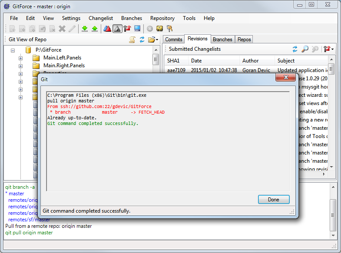The image size is (341, 253).
Task: Click the scroll icon in the Git View of Repo header
Action: pos(132,39)
